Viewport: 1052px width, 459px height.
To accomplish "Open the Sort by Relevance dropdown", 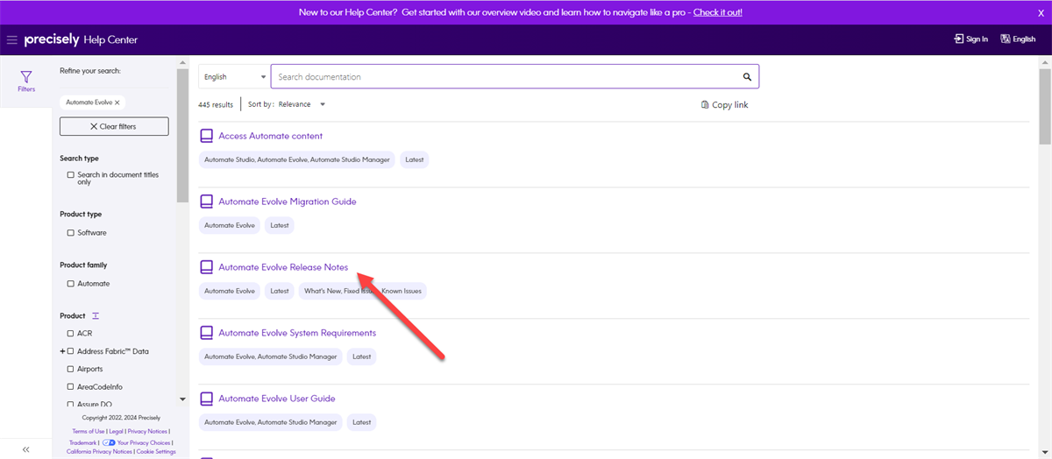I will click(x=302, y=104).
